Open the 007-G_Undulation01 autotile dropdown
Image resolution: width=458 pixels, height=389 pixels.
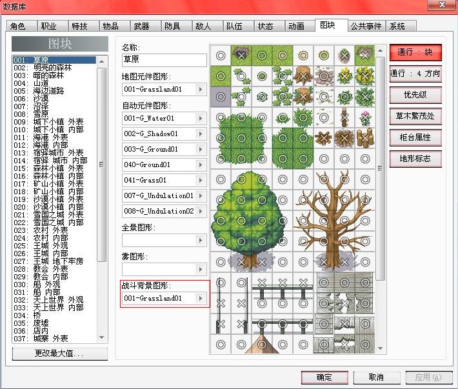click(201, 195)
